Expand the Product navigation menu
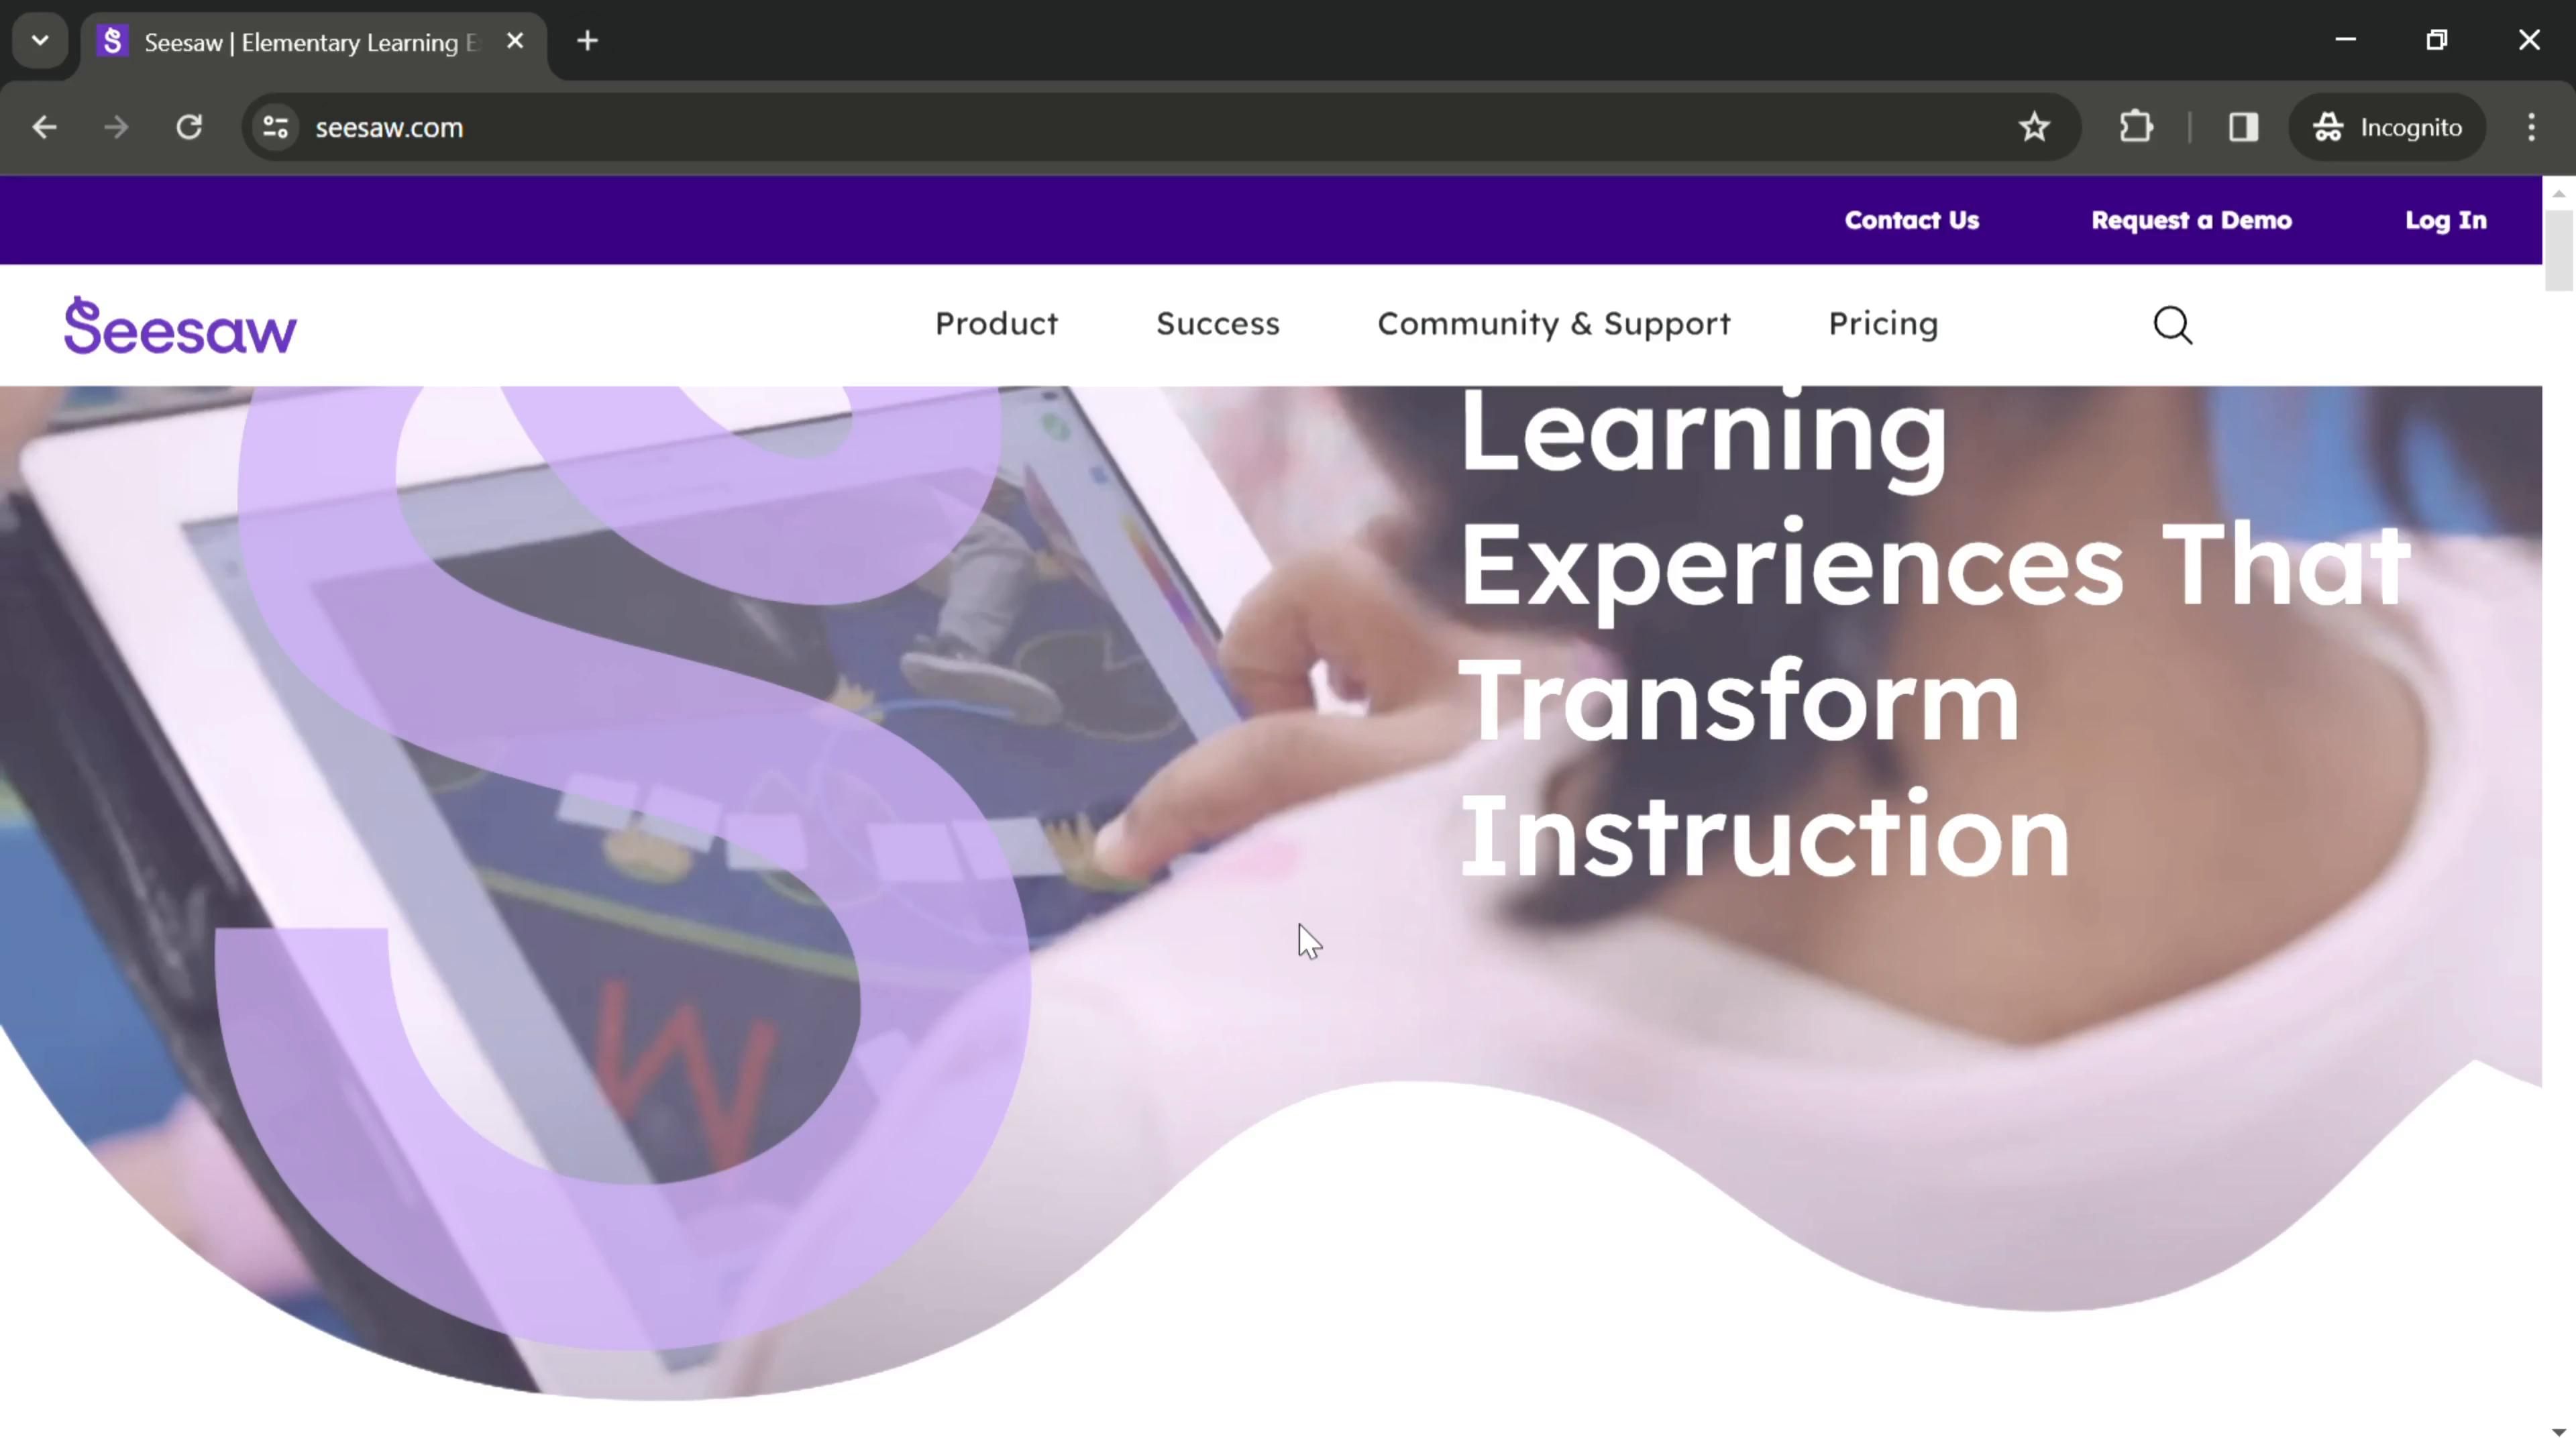2576x1449 pixels. tap(998, 324)
